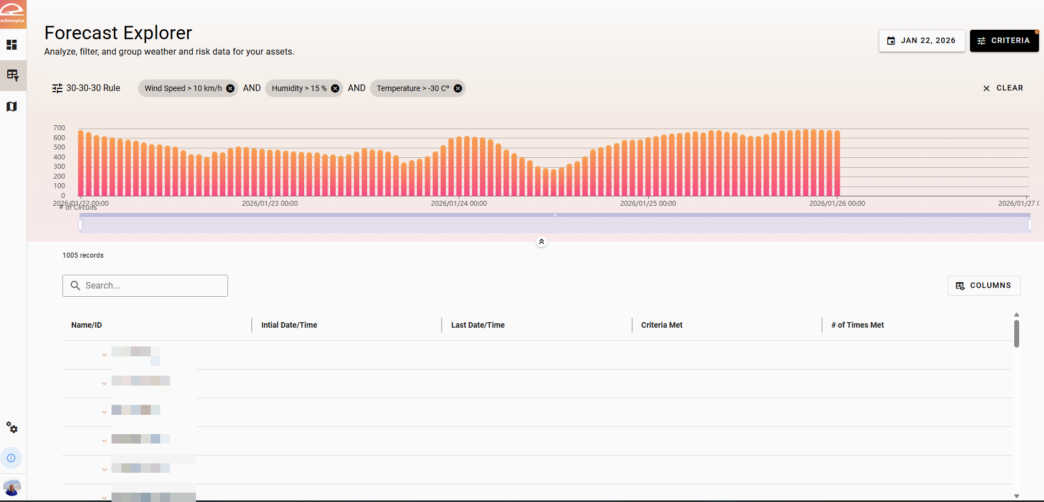Expand the first table row
Screen dimensions: 1044x502
point(104,355)
